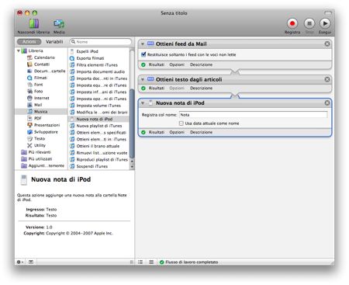Select the Foto category

(x=35, y=91)
